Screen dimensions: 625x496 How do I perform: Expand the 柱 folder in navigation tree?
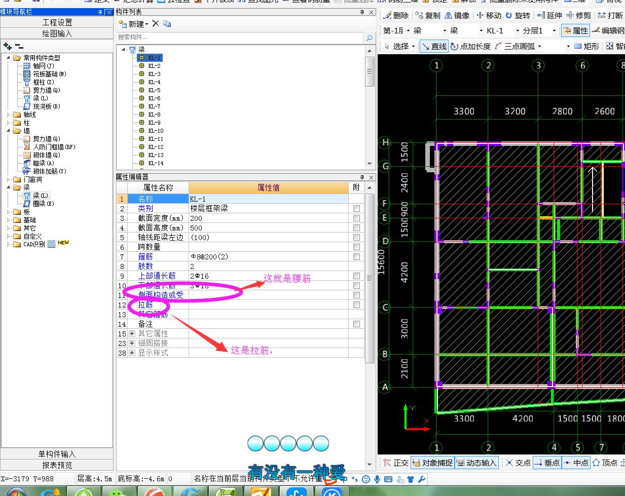point(9,123)
